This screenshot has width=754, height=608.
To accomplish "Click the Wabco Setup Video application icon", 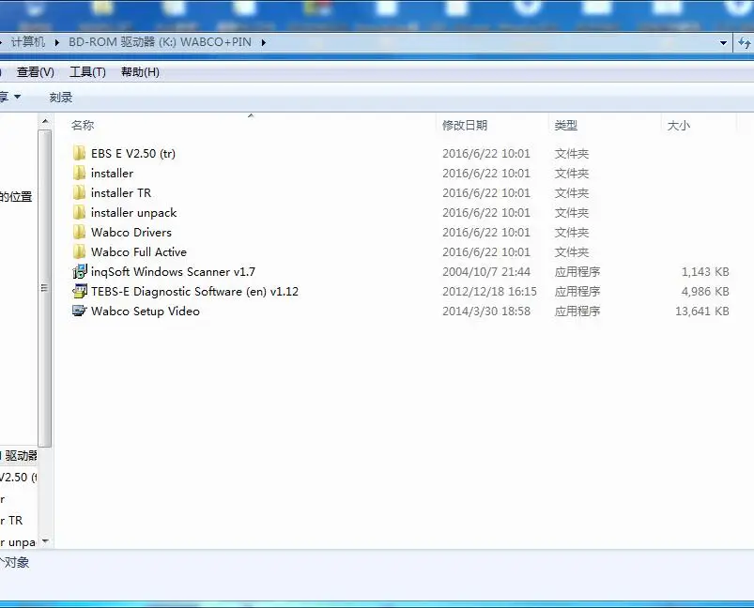I will pyautogui.click(x=80, y=311).
